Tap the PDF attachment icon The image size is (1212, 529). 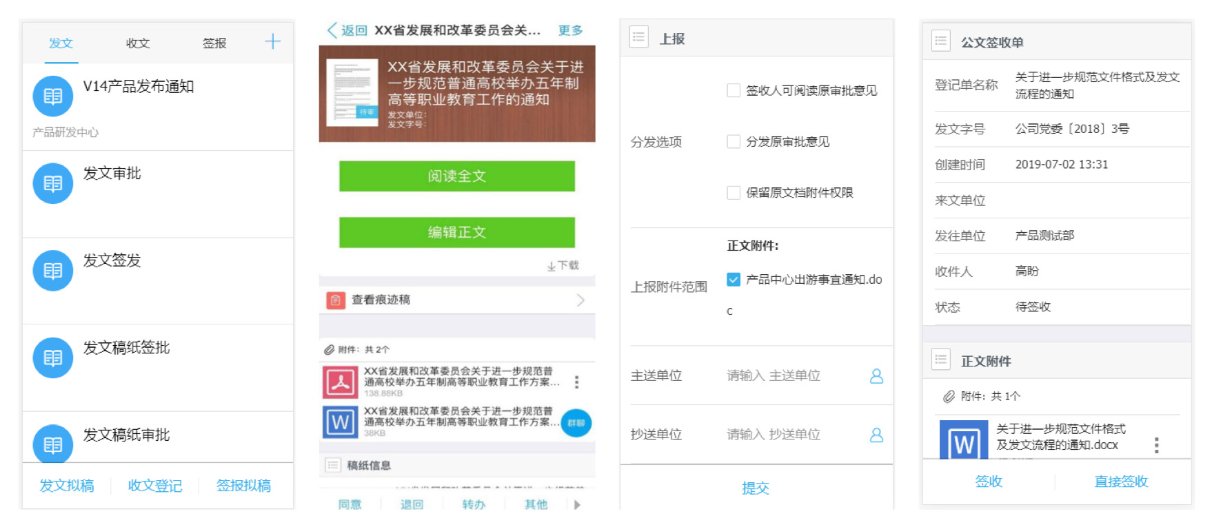click(x=340, y=382)
